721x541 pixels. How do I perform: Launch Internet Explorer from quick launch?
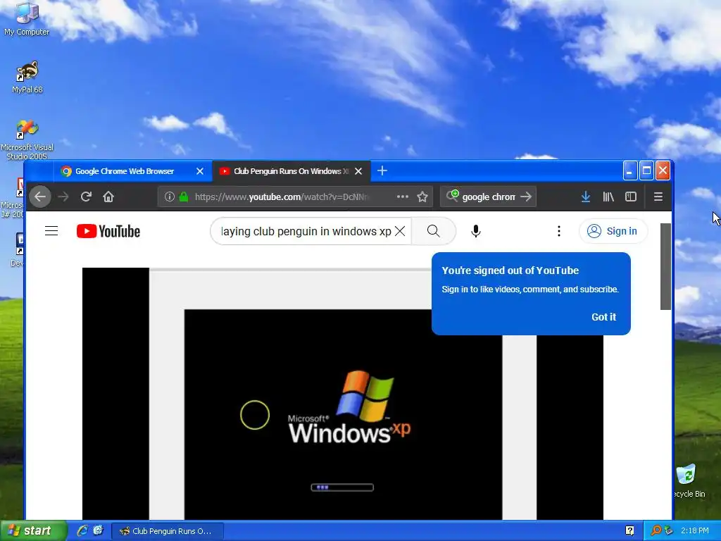tap(82, 530)
